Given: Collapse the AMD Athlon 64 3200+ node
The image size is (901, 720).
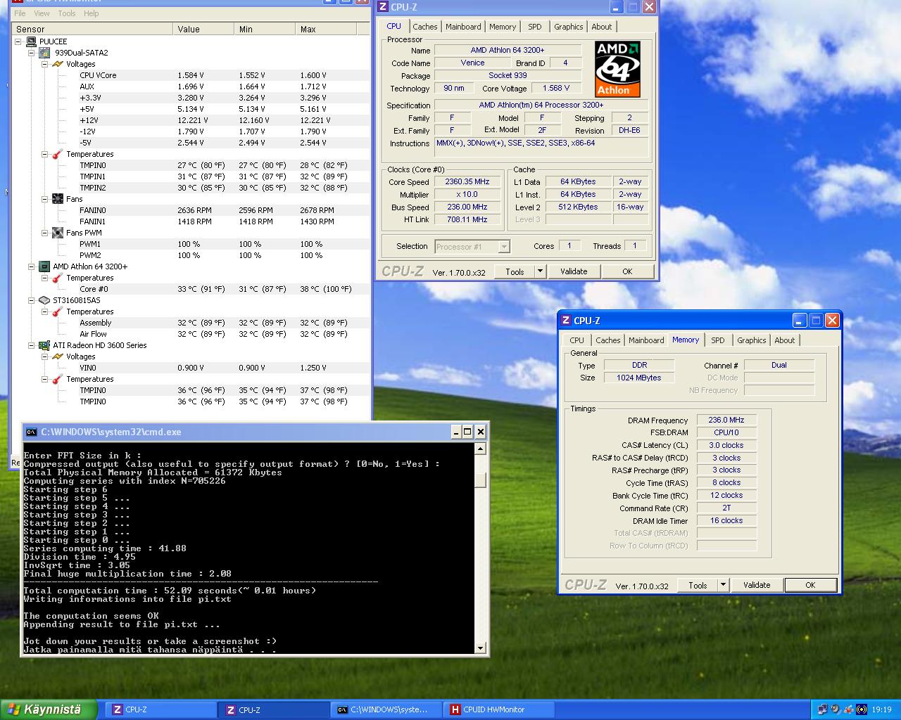Looking at the screenshot, I should point(32,266).
